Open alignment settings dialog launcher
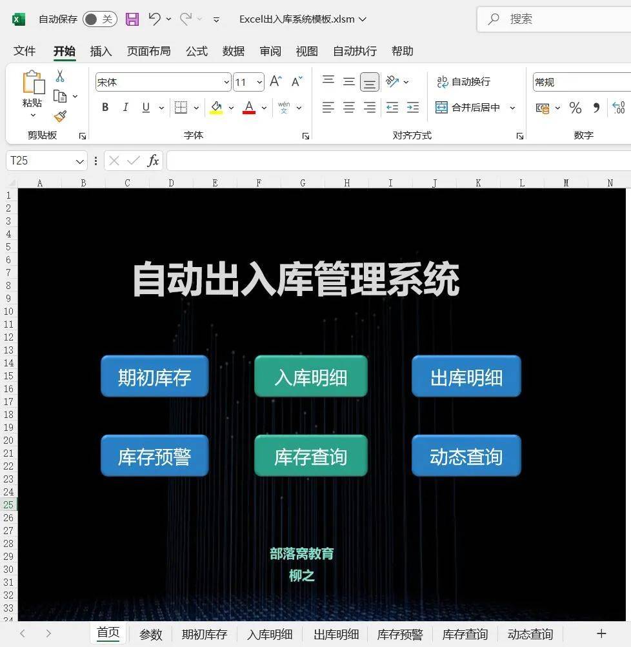Viewport: 631px width, 647px height. (519, 135)
